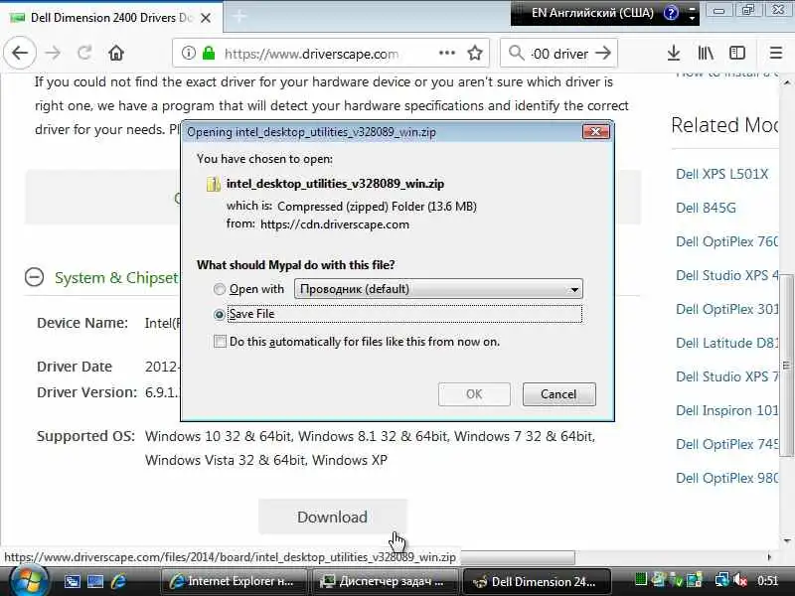
Task: Submit search with the arrow icon
Action: tap(603, 53)
